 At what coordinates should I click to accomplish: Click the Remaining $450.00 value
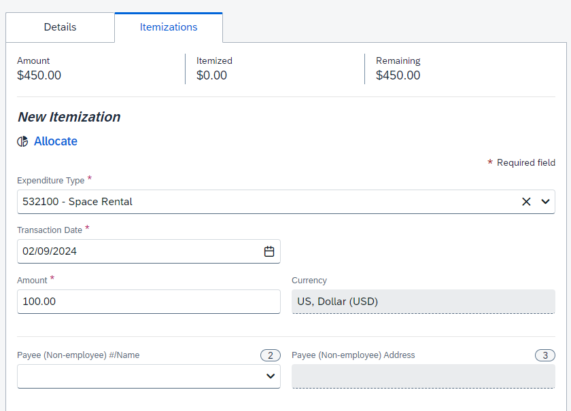[398, 75]
